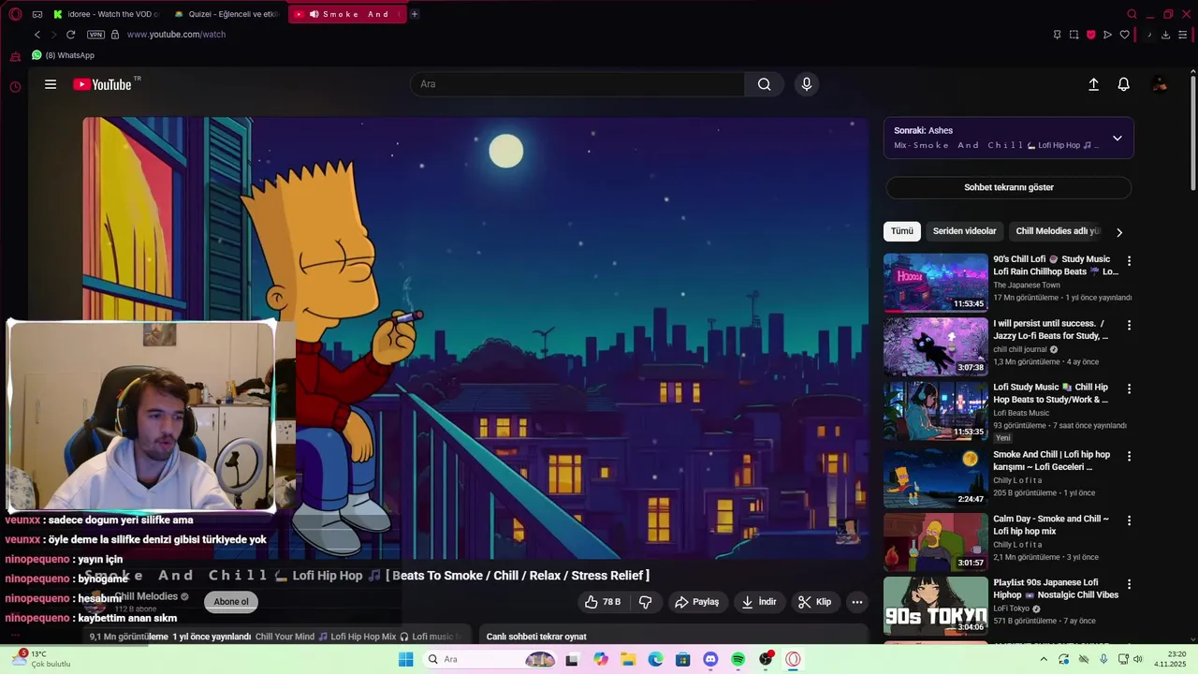Open options for Smoke And Chill Lofi karışımı
Screen dimensions: 1198x674
[x=1129, y=456]
